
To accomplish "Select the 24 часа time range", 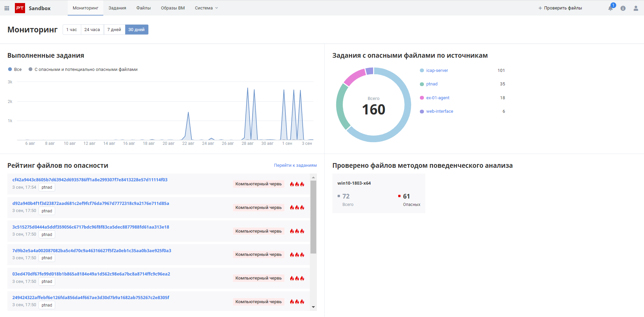I will (x=92, y=30).
